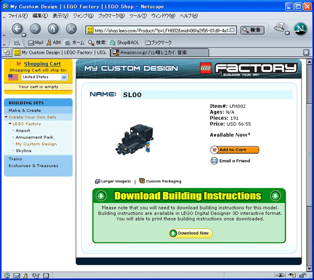Click the 検索 search button beside address bar
The height and width of the screenshot is (280, 314).
pos(252,30)
